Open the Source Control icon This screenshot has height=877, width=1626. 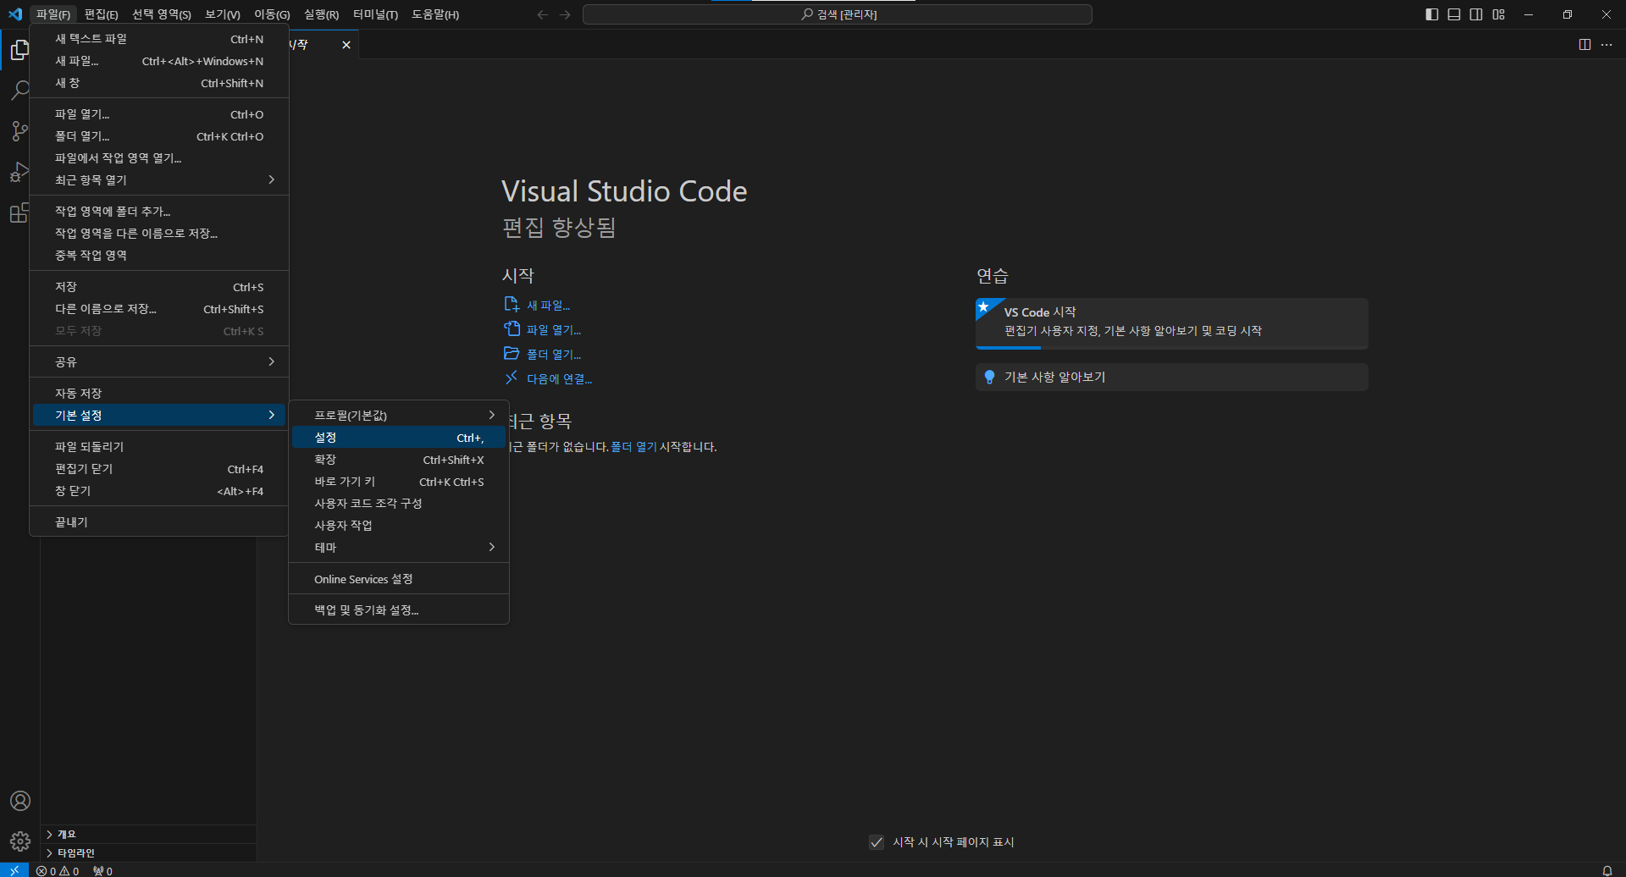(x=19, y=131)
